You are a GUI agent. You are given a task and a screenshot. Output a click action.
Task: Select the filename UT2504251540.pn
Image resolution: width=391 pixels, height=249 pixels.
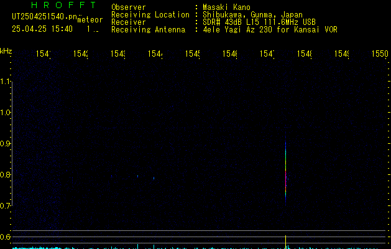pyautogui.click(x=44, y=17)
